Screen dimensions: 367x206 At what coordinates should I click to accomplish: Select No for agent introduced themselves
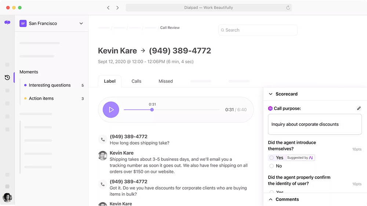(x=272, y=166)
